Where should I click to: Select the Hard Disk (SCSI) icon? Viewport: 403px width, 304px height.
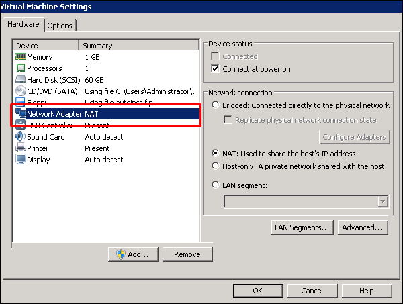(20, 81)
